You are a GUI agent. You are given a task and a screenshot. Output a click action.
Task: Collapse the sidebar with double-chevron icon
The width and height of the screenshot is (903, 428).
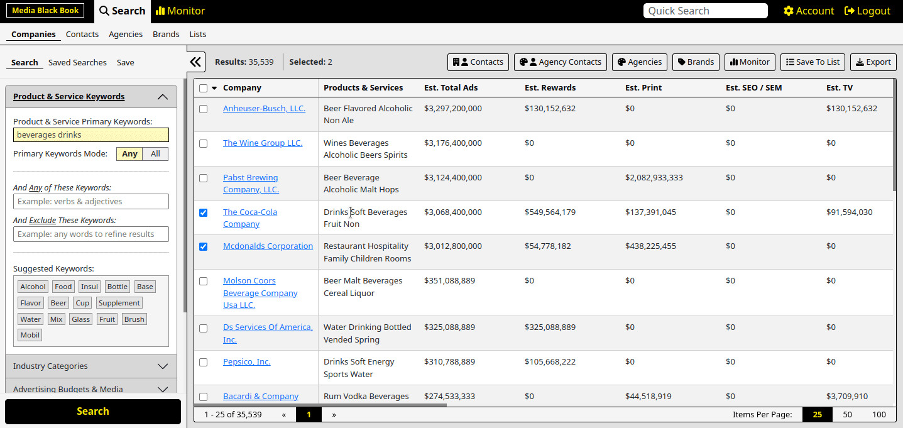point(195,62)
